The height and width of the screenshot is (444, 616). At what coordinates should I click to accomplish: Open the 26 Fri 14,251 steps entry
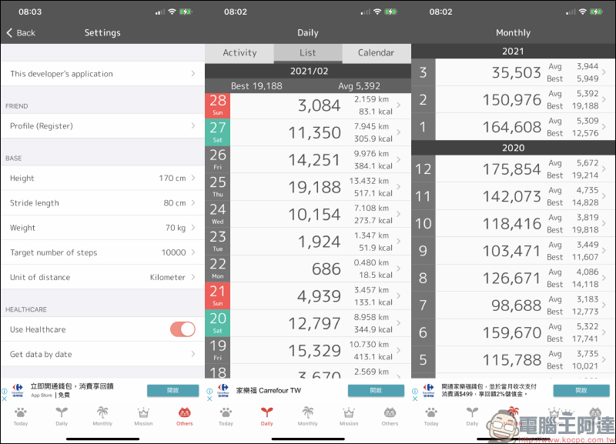tap(308, 160)
